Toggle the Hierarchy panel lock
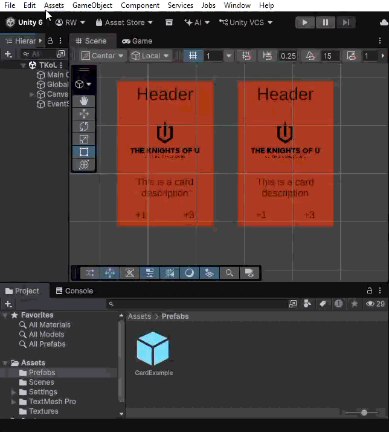Image resolution: width=389 pixels, height=432 pixels. tap(50, 41)
